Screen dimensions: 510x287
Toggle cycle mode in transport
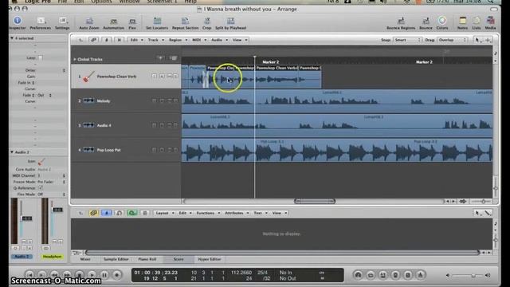pos(371,275)
